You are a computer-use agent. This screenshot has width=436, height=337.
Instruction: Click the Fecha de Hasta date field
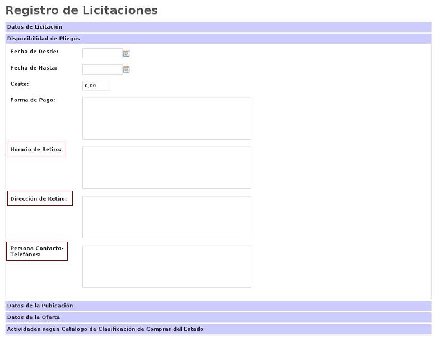click(x=102, y=70)
